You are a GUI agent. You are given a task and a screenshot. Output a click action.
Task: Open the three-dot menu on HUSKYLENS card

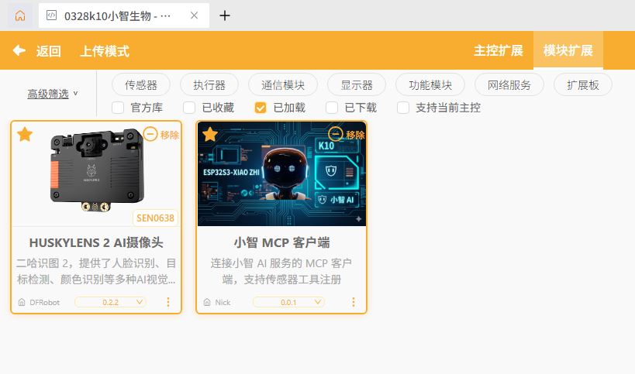168,302
